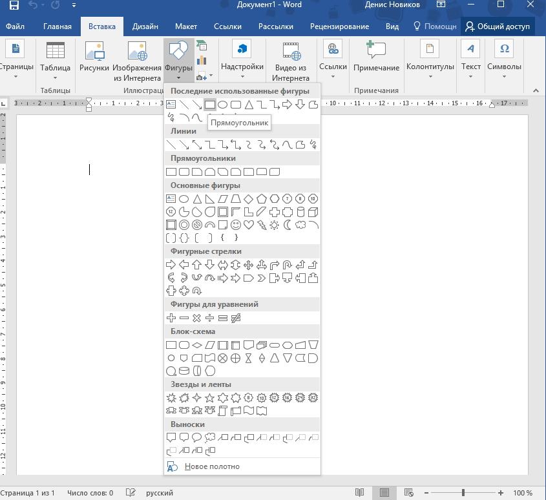Switch to Read Mode view in status bar
Image resolution: width=546 pixels, height=500 pixels.
[360, 493]
